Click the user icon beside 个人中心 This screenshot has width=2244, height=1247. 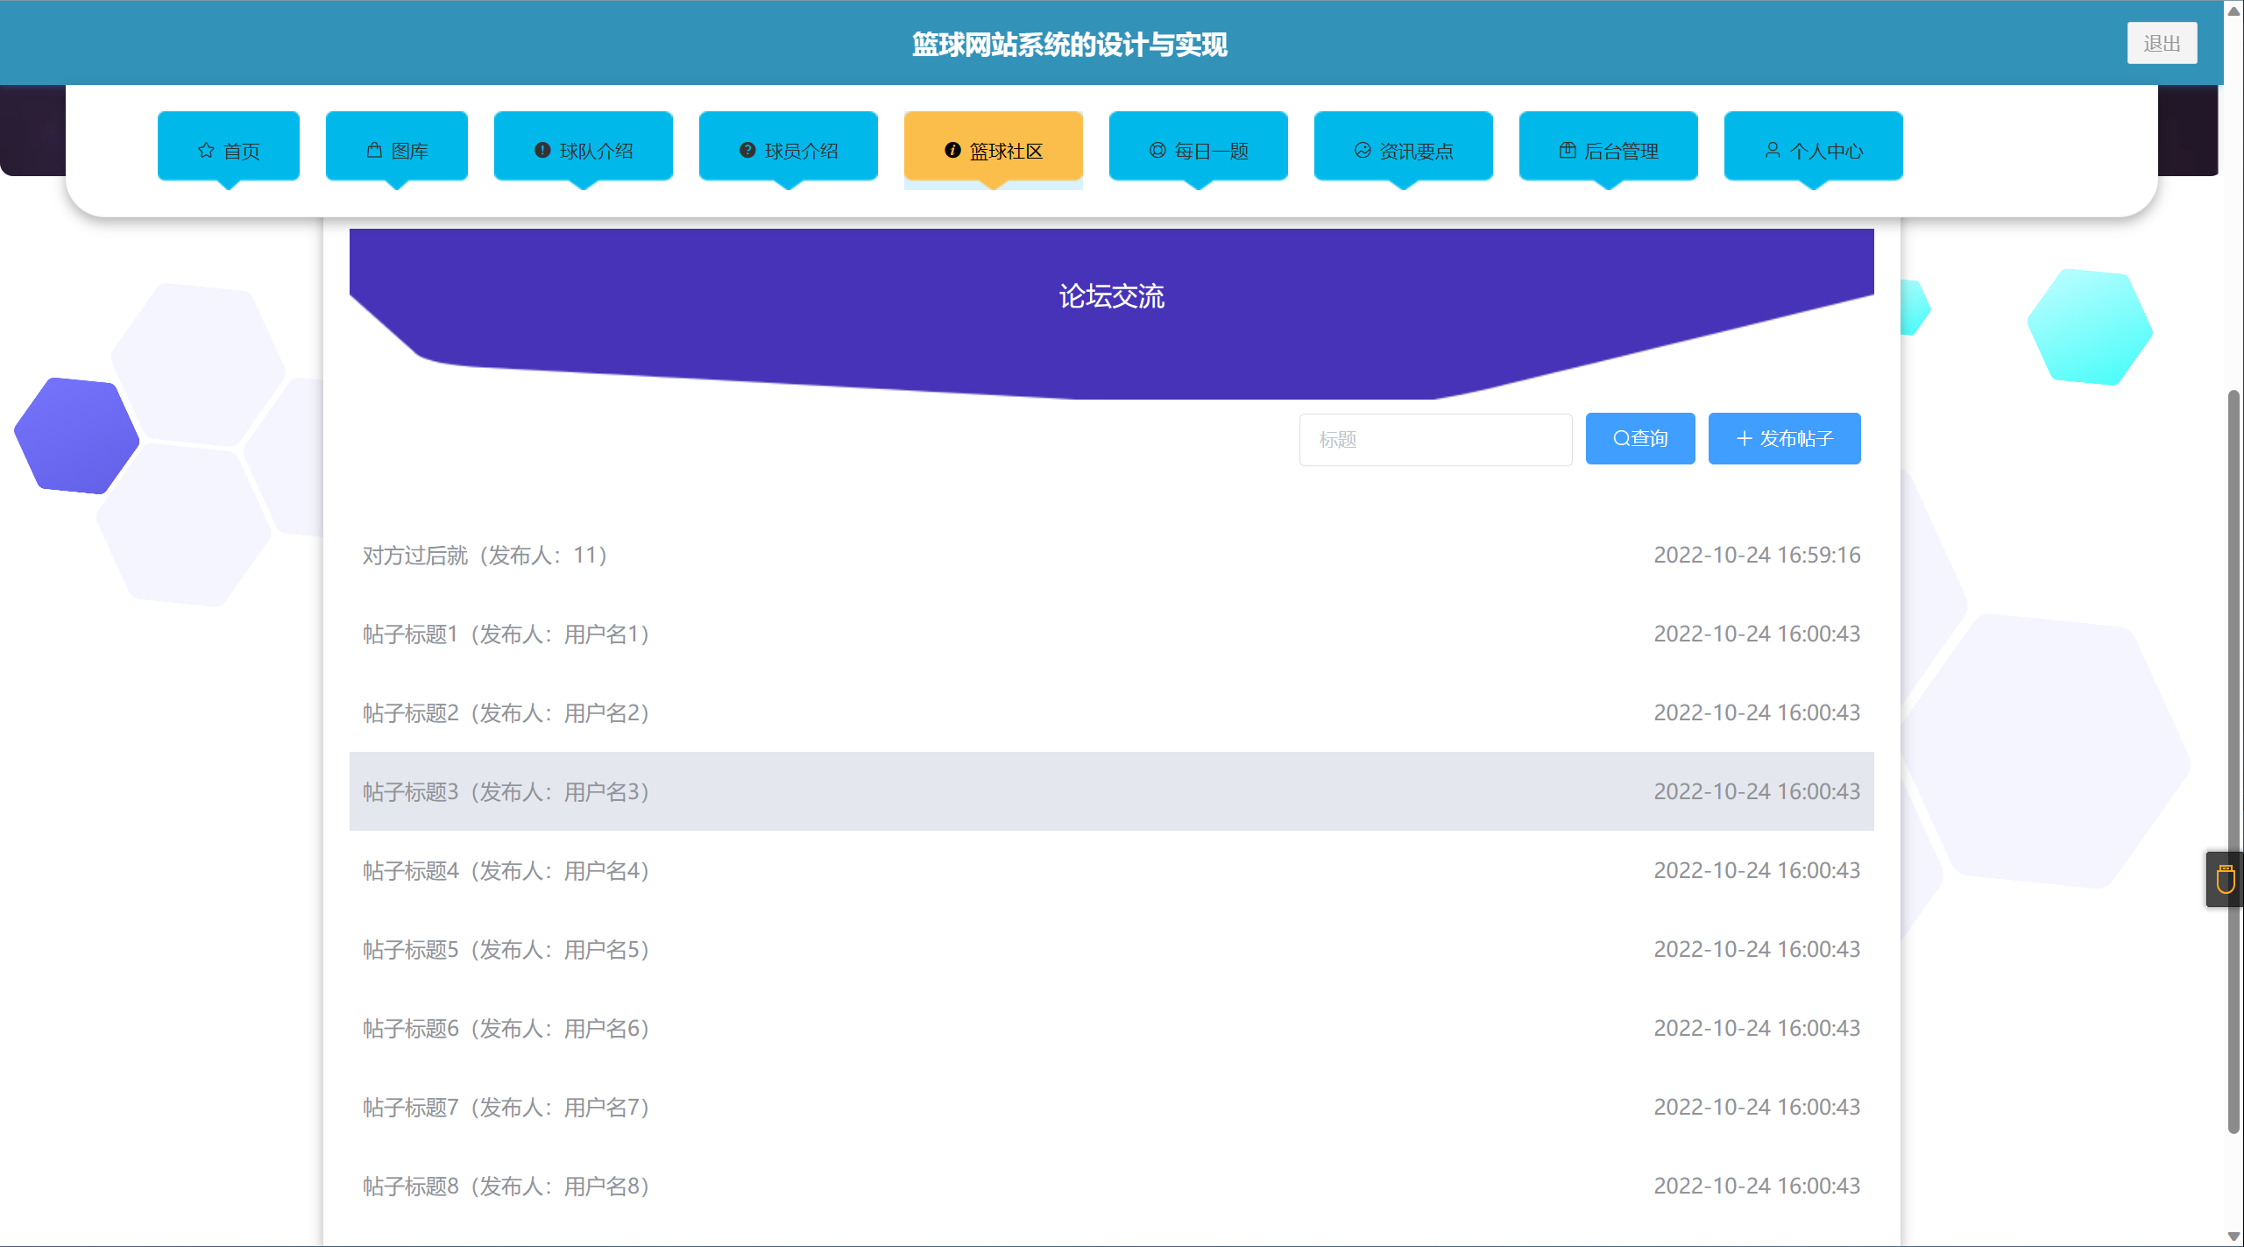[x=1773, y=151]
